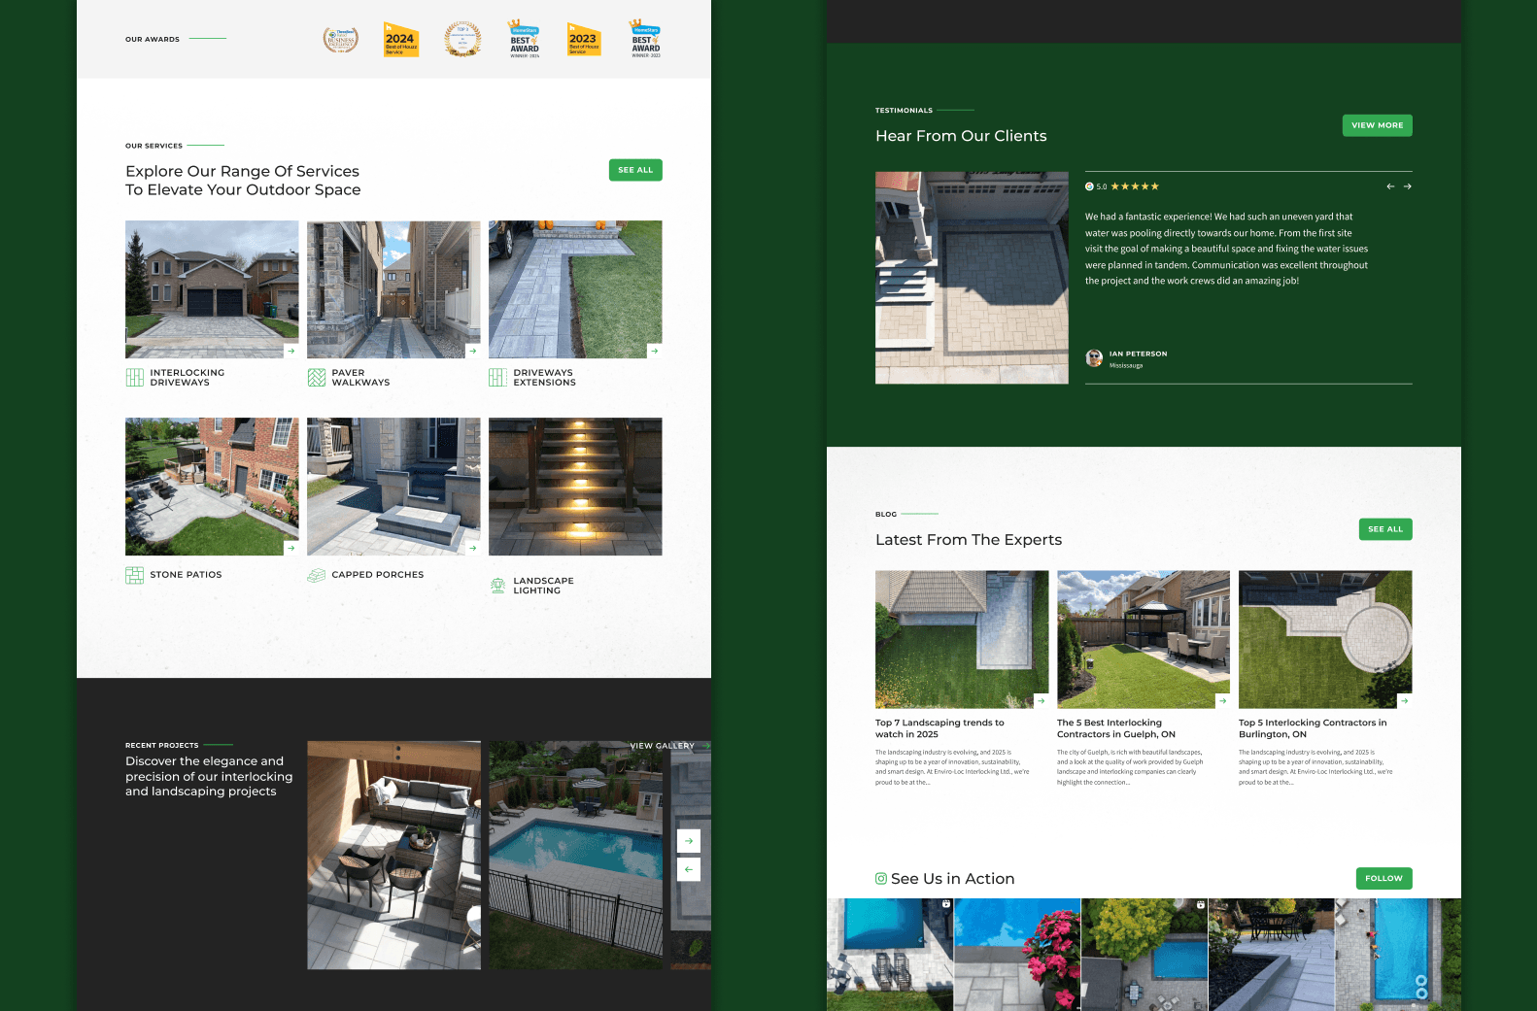
Task: Click arrow on Burlington contractors blog image
Action: tap(1404, 700)
